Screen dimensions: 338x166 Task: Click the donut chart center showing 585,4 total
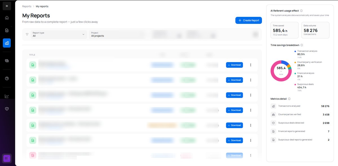(281, 71)
